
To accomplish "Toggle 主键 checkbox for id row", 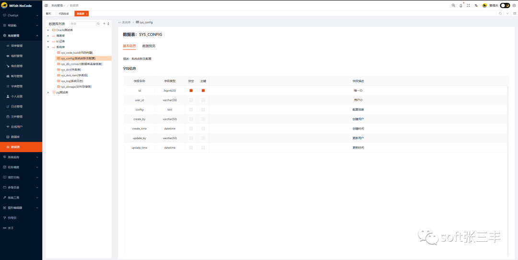I will (203, 90).
